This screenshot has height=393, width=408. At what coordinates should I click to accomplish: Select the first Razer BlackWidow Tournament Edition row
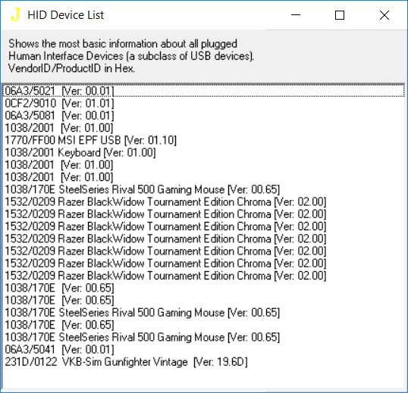click(204, 202)
